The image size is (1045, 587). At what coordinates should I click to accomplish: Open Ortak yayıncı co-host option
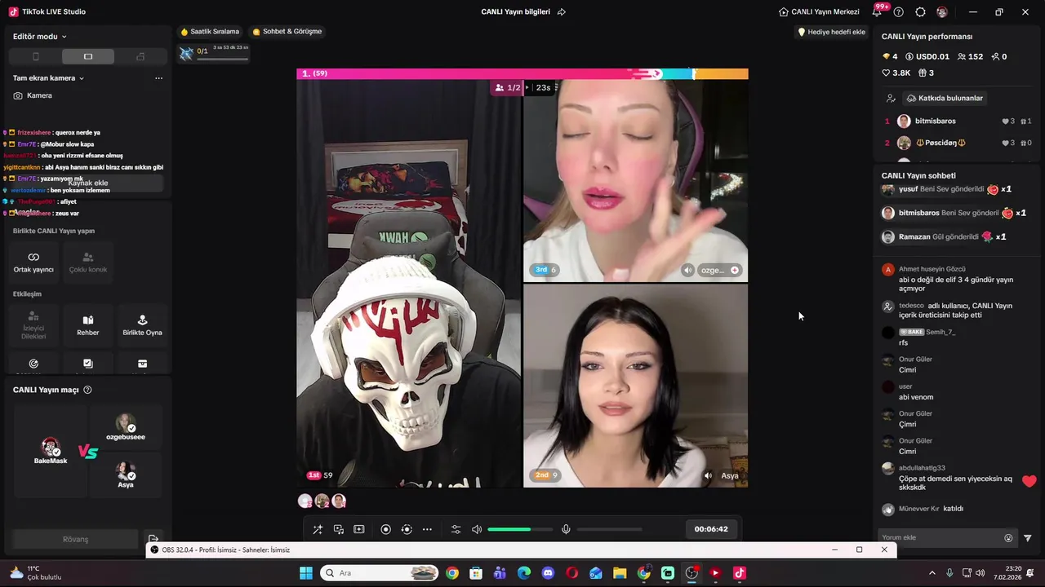click(x=33, y=262)
